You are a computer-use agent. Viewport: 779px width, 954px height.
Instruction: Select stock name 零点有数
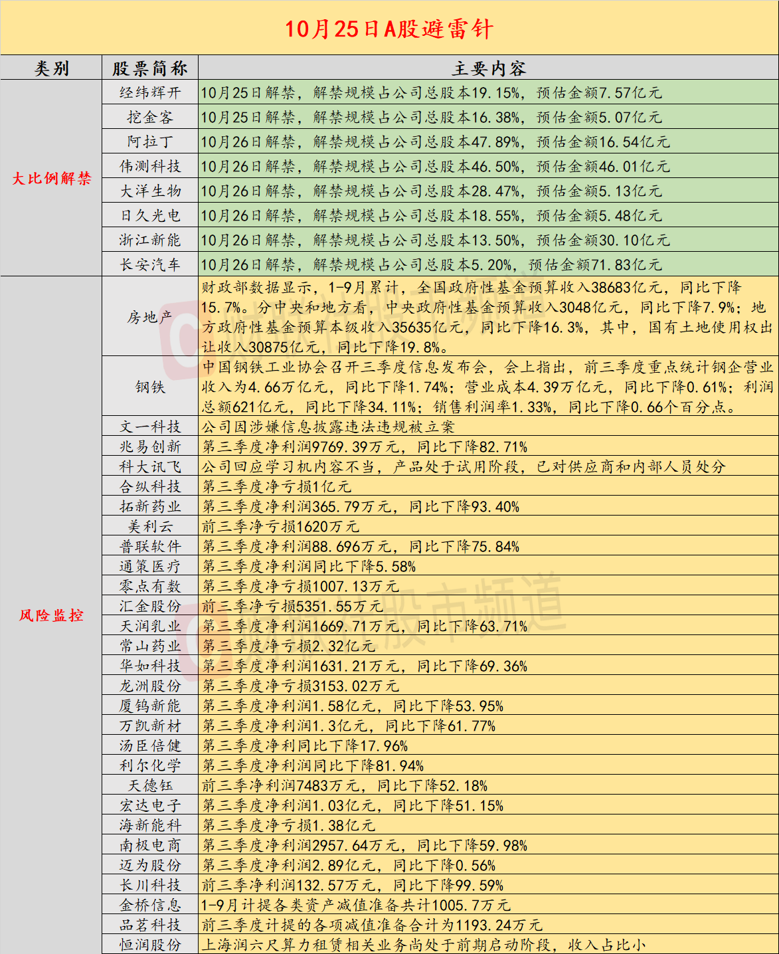tap(150, 586)
